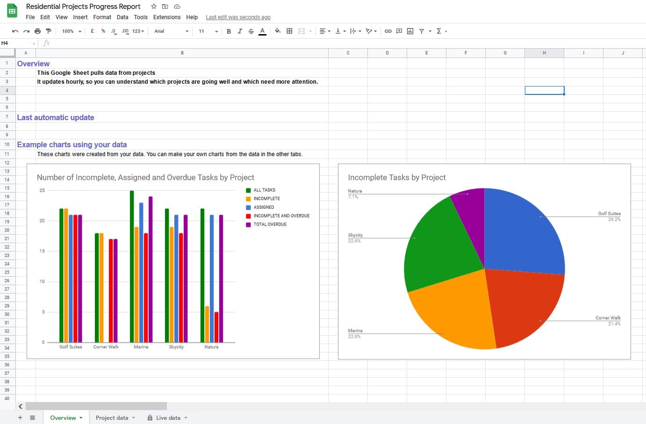Star this document next to the title
Viewport: 646px width, 424px height.
click(153, 7)
